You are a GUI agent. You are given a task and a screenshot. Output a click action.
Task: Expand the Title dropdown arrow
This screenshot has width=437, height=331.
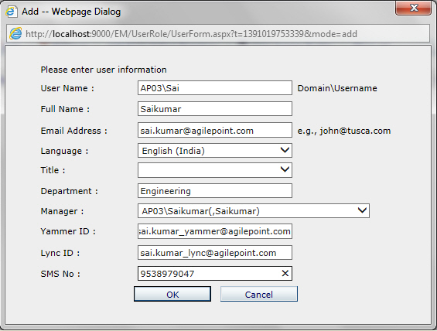coord(285,169)
